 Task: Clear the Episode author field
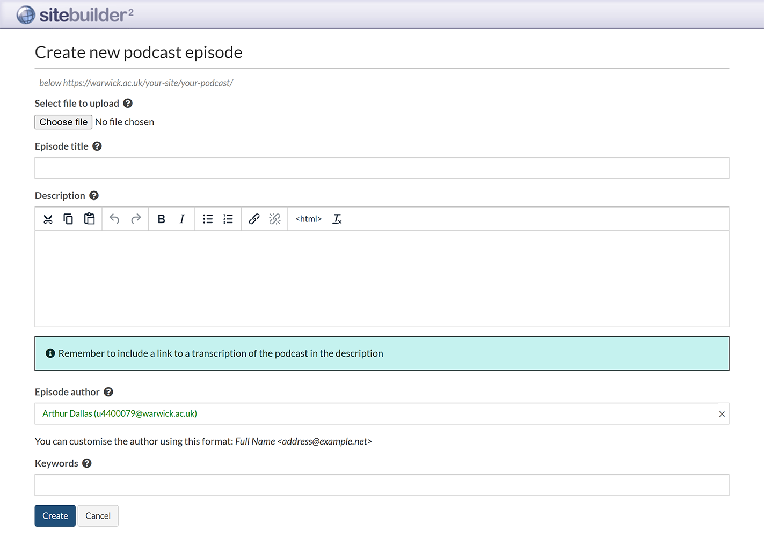(722, 414)
